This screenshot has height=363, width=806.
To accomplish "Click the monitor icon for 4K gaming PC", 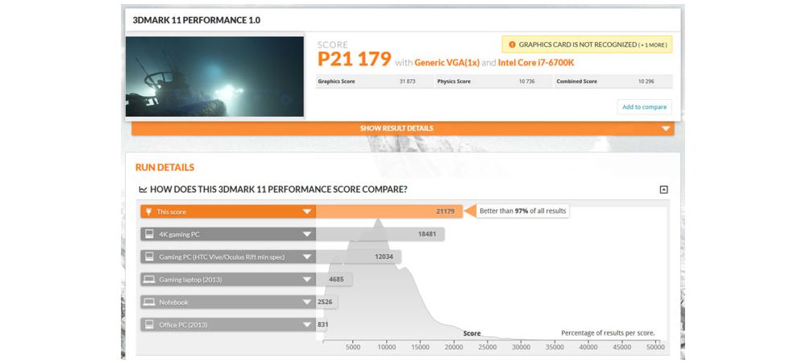I will click(148, 234).
